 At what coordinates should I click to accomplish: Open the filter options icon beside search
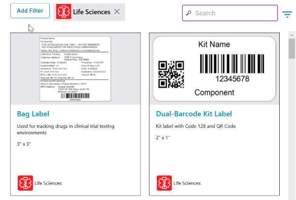pos(287,14)
